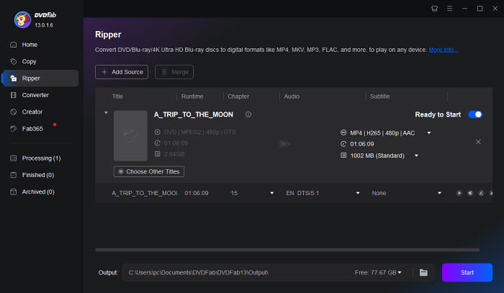
Task: Click the Converter sidebar icon
Action: (x=13, y=95)
